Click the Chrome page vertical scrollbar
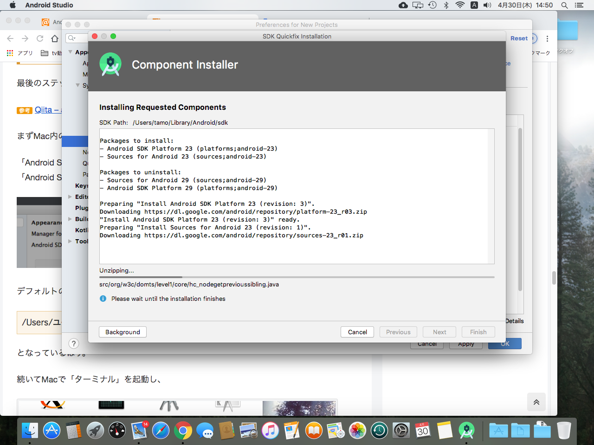Viewport: 594px width, 445px height. [x=554, y=277]
